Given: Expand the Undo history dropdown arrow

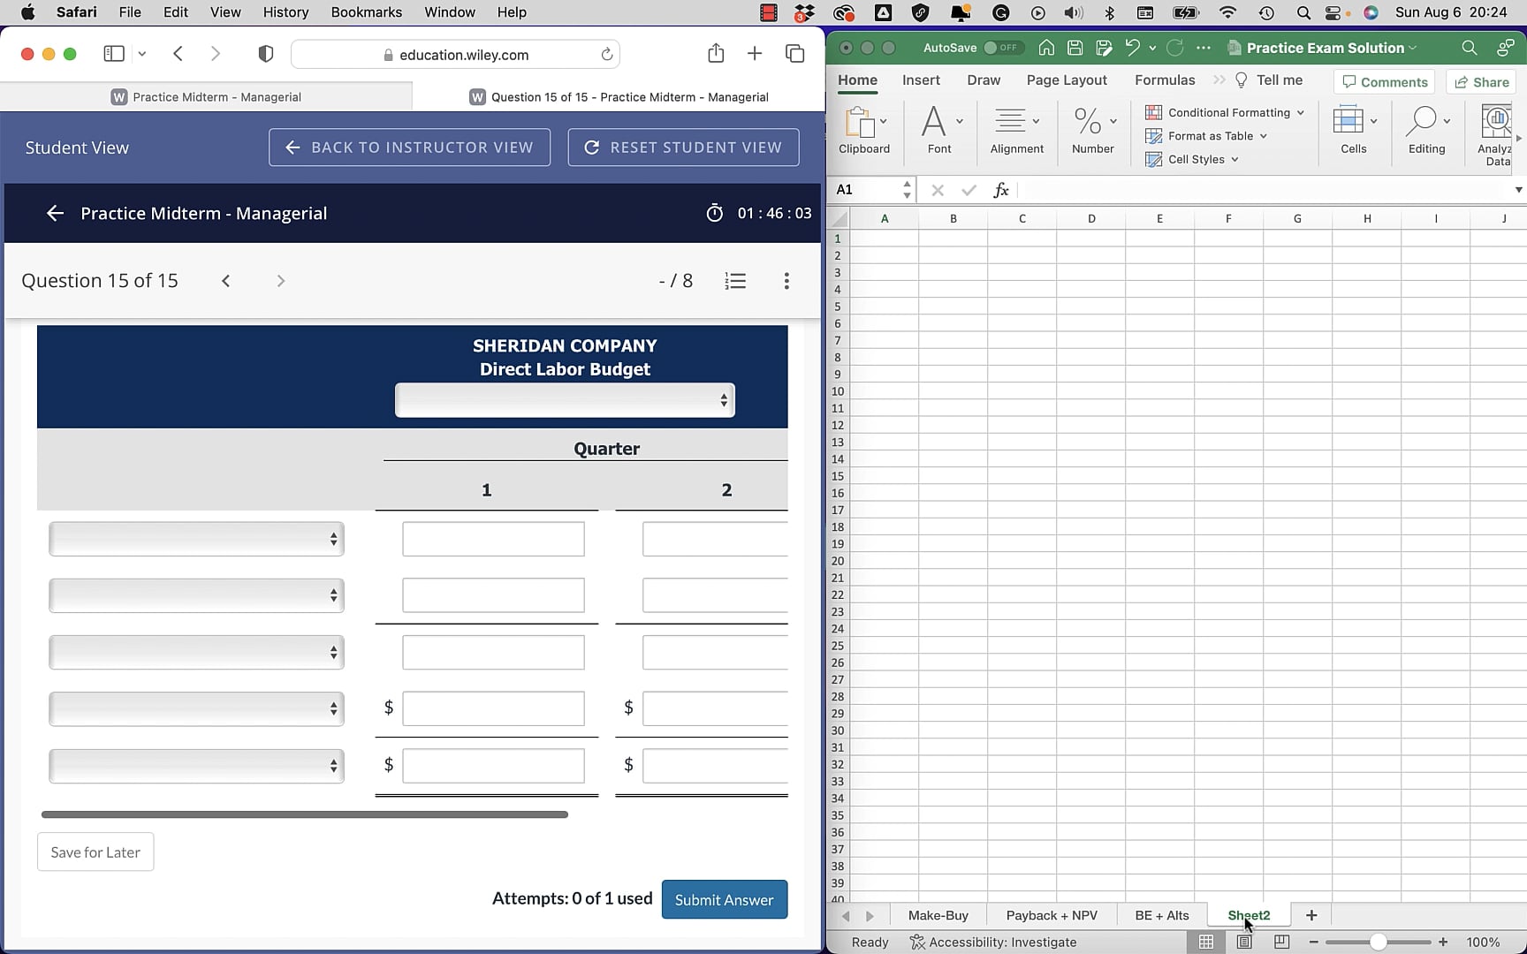Looking at the screenshot, I should pos(1153,48).
